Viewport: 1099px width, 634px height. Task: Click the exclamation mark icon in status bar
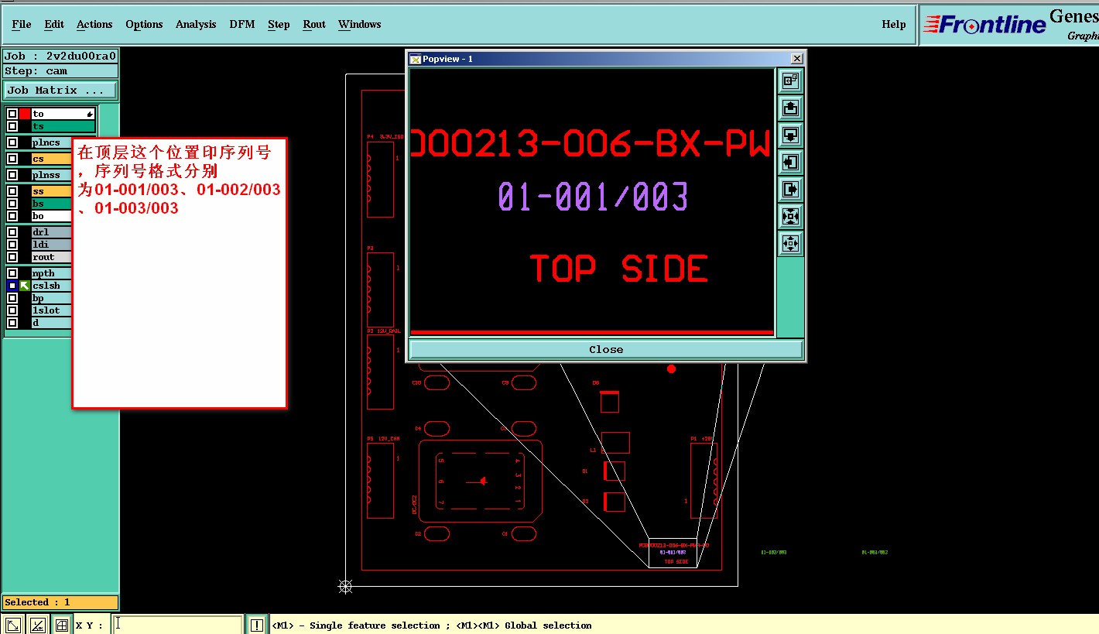pyautogui.click(x=256, y=625)
